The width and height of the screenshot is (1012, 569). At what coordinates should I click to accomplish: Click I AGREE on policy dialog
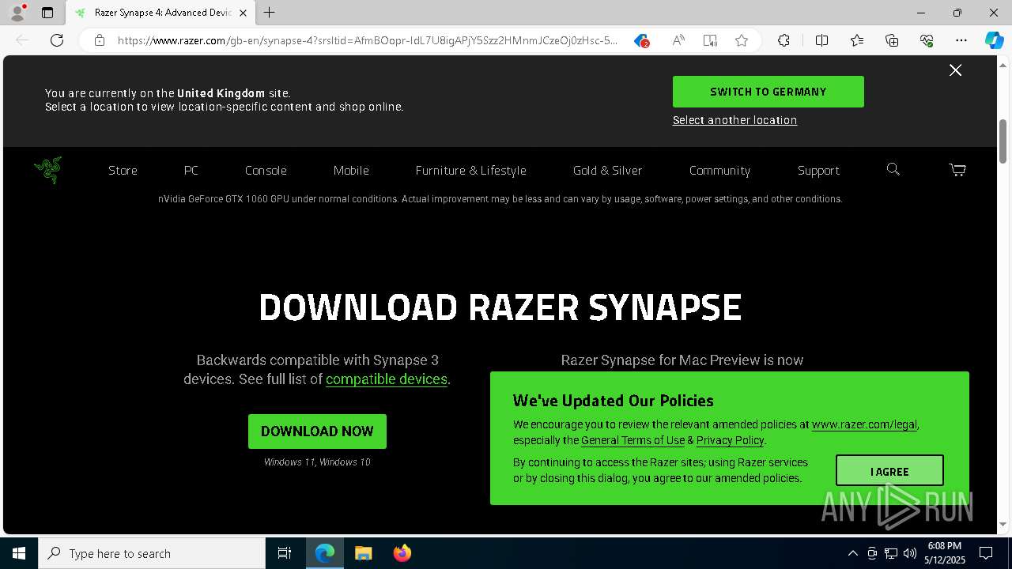click(x=889, y=471)
